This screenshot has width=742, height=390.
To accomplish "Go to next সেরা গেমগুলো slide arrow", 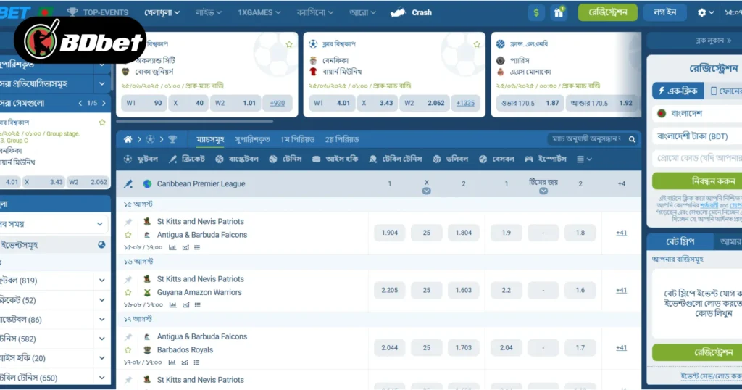I will [104, 103].
